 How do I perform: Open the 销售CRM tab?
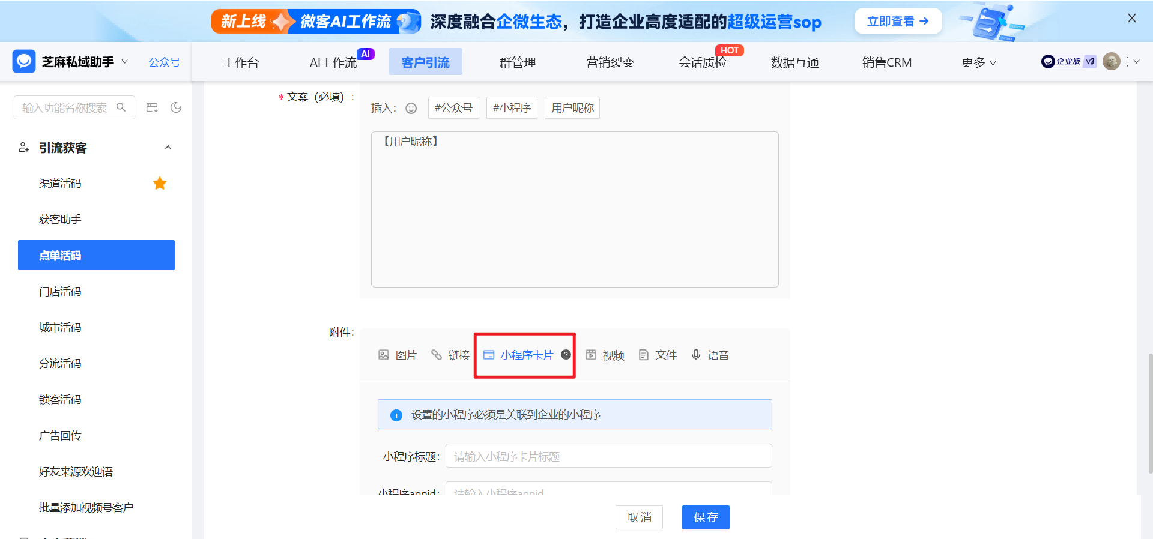point(887,62)
